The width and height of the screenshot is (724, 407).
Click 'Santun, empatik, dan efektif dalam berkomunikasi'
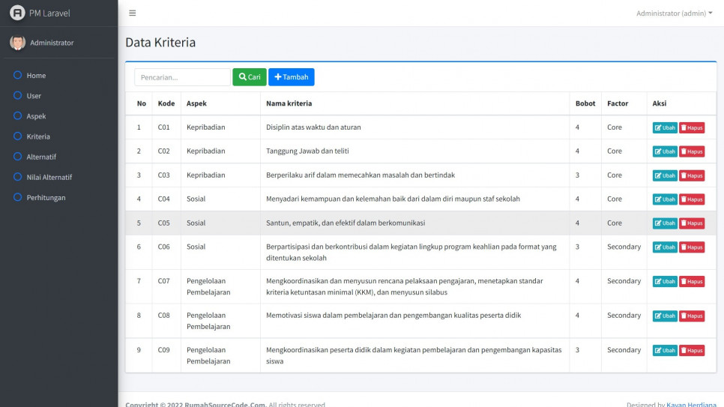point(346,223)
